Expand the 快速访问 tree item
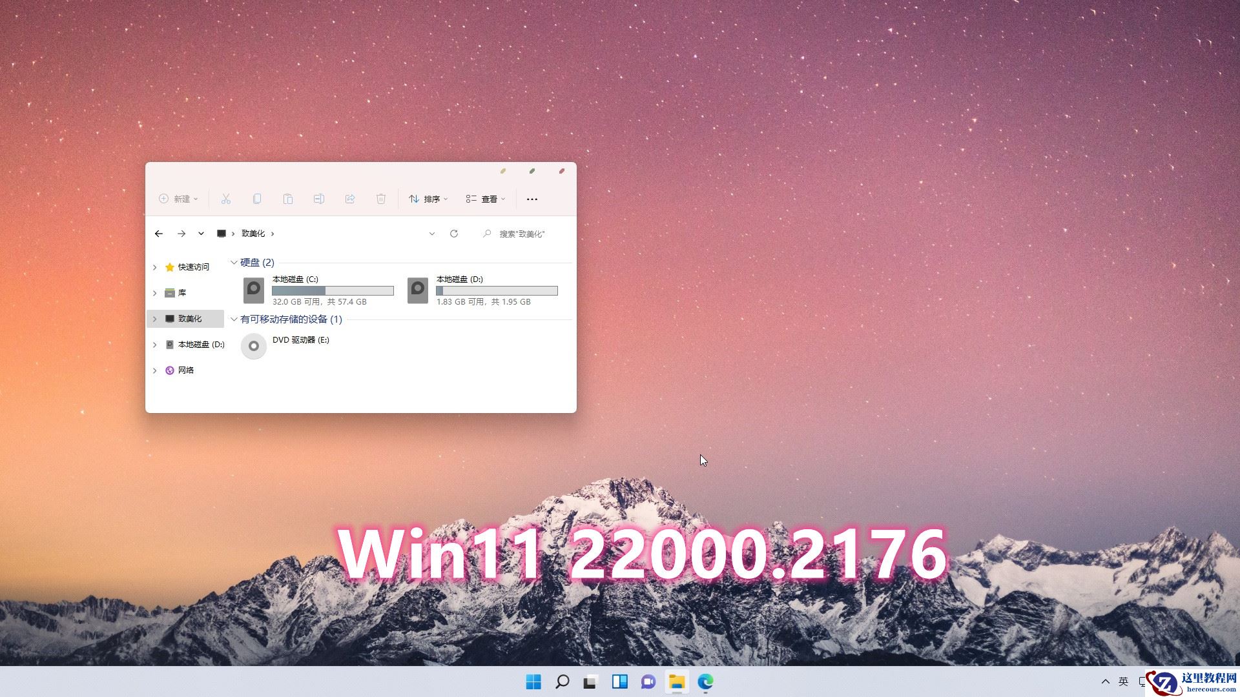Screen dimensions: 1240x697 [154, 267]
